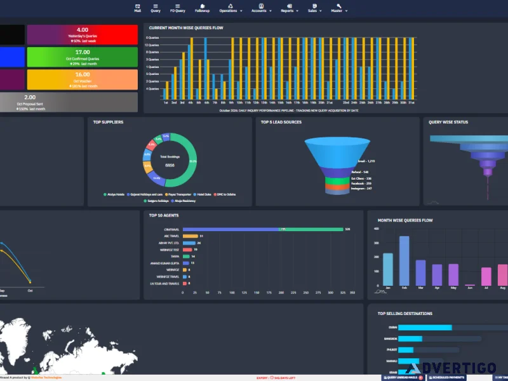Follow the Webefoz Technologies footer link
This screenshot has height=381, width=508.
tap(46, 377)
